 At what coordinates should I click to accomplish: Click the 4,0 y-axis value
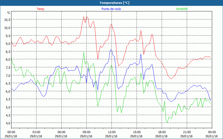tap(8, 123)
